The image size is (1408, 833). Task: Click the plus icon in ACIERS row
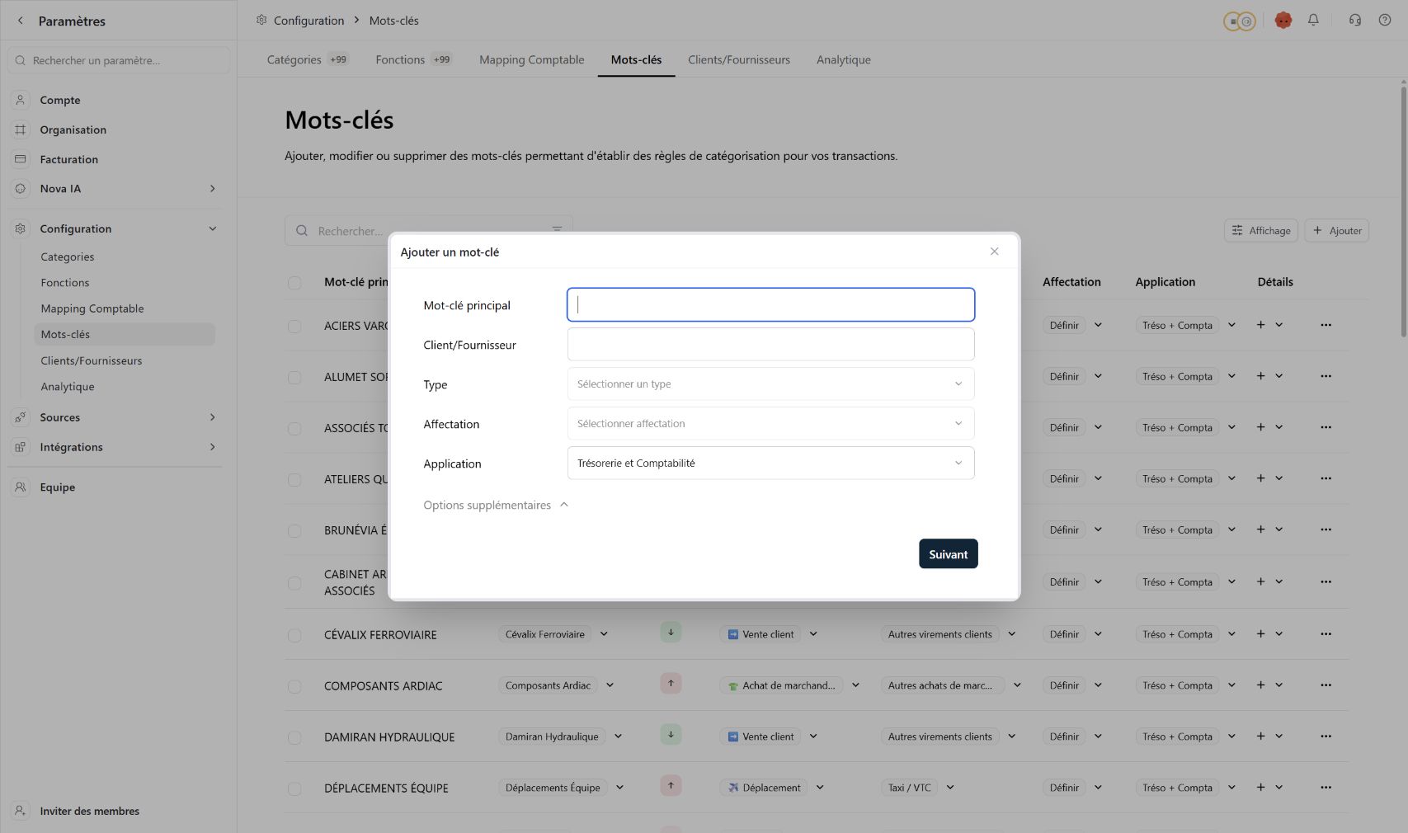[1260, 325]
